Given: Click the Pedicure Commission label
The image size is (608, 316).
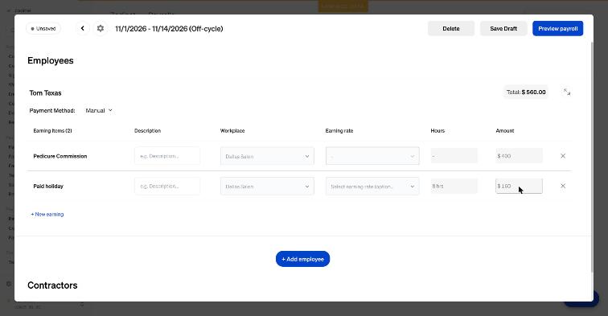Looking at the screenshot, I should [60, 156].
